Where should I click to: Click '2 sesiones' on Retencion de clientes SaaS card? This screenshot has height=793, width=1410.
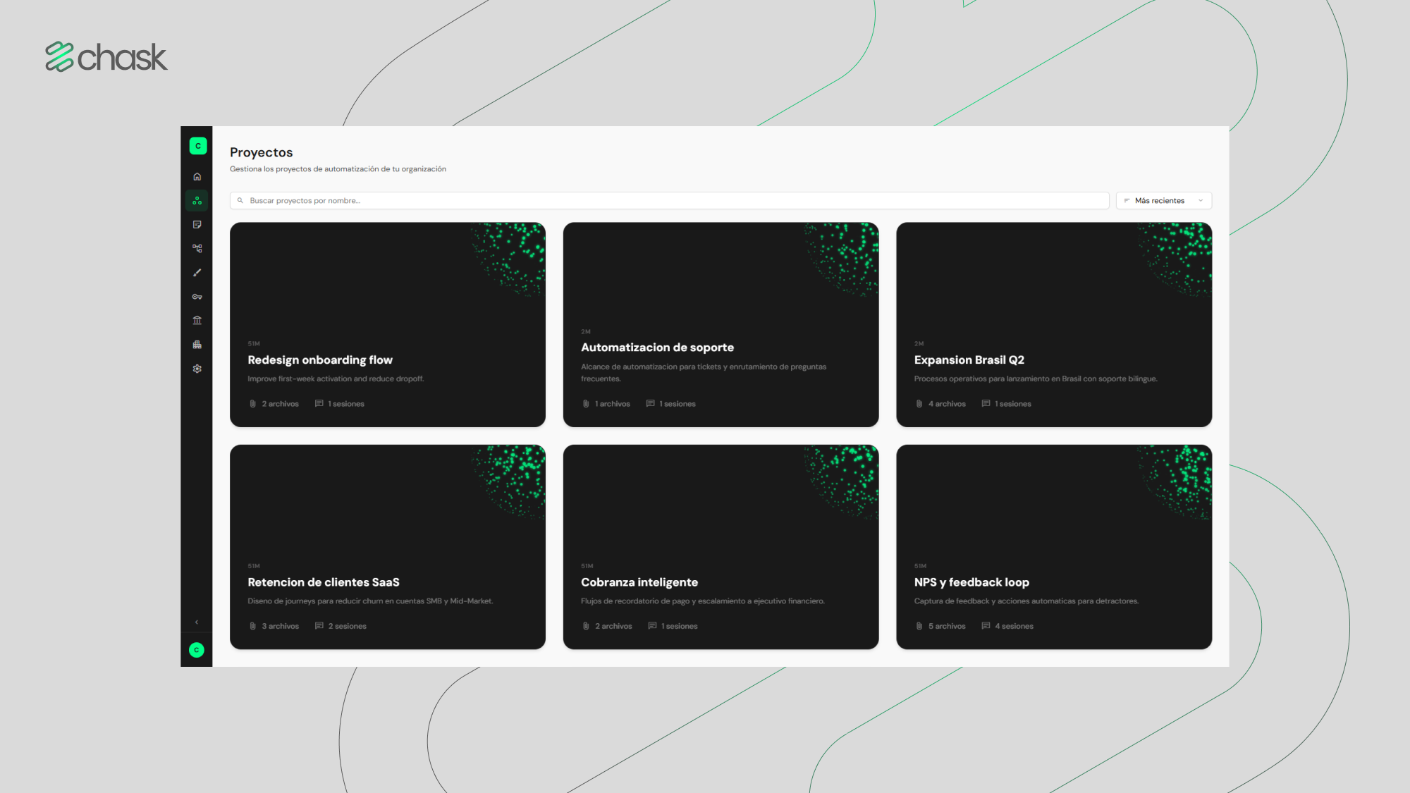click(348, 626)
